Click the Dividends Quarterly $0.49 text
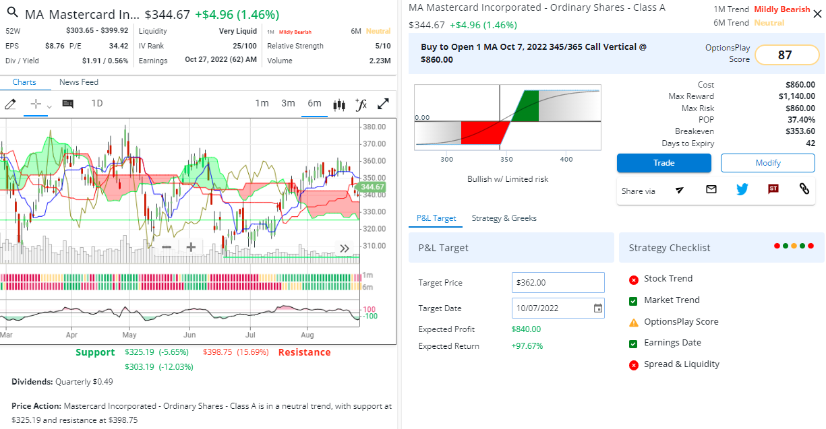The image size is (826, 429). [62, 382]
